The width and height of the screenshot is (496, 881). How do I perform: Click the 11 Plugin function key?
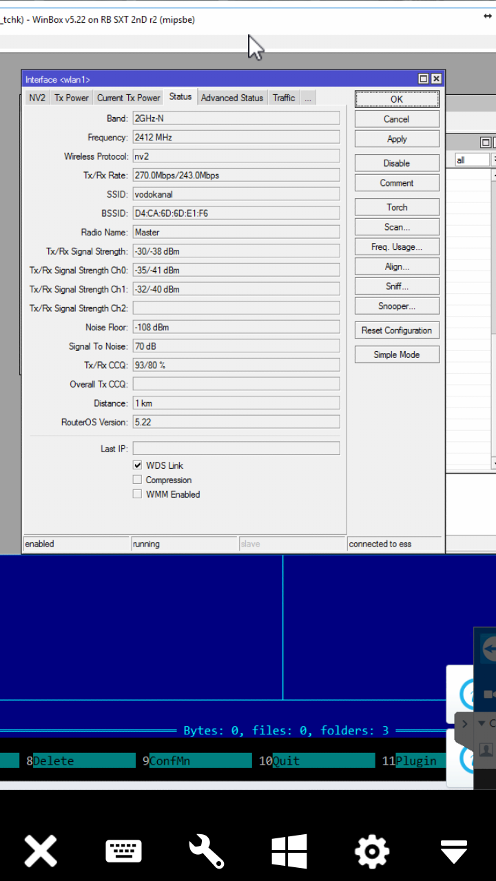(413, 761)
